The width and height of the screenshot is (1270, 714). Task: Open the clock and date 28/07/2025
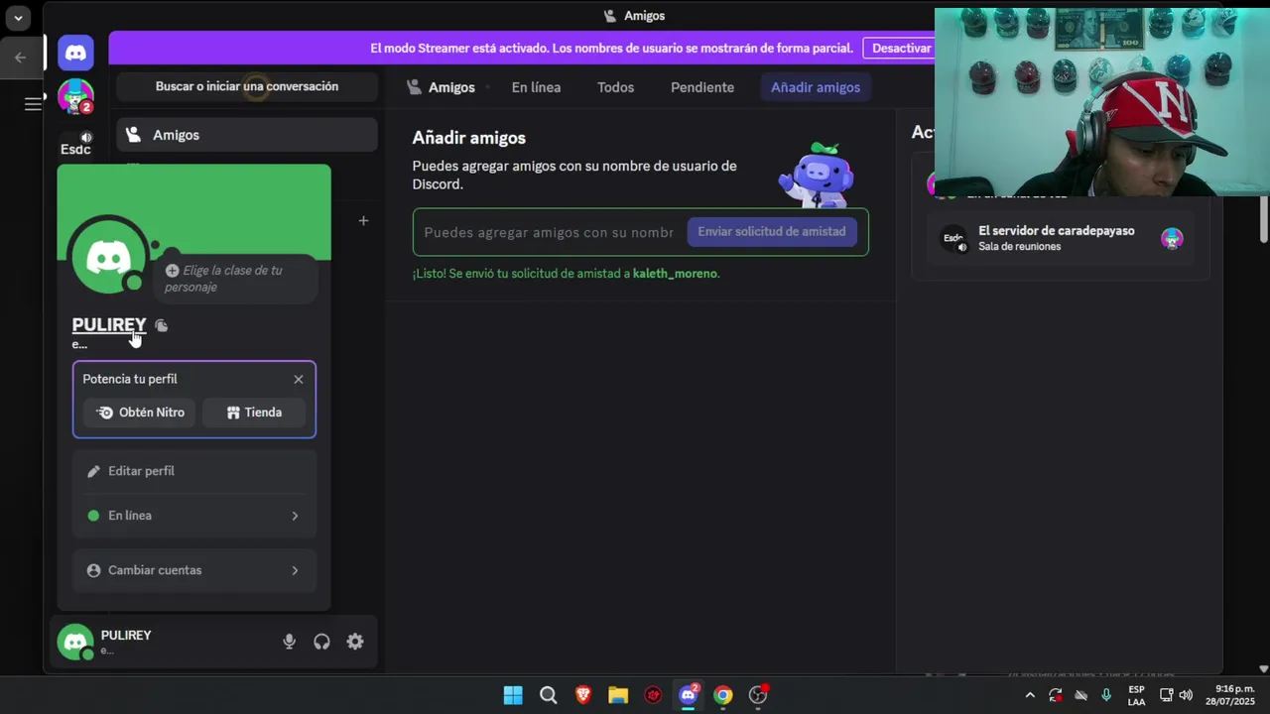(x=1230, y=695)
